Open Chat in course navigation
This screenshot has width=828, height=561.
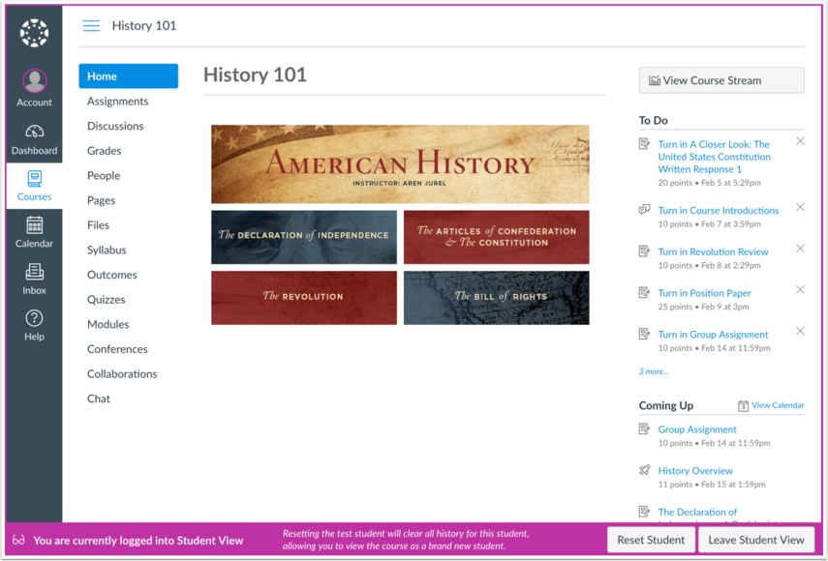pyautogui.click(x=99, y=399)
